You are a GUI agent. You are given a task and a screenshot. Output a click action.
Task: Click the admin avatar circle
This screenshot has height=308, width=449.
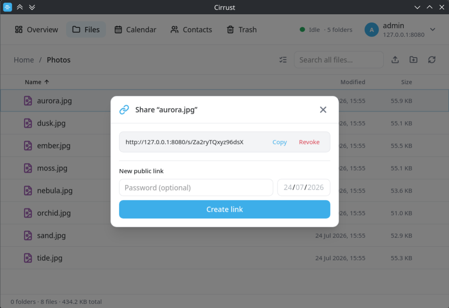[x=372, y=29]
